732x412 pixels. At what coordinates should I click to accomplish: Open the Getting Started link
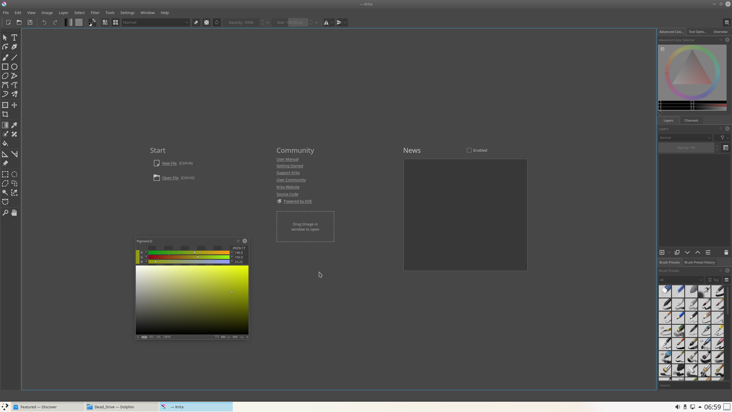click(290, 166)
